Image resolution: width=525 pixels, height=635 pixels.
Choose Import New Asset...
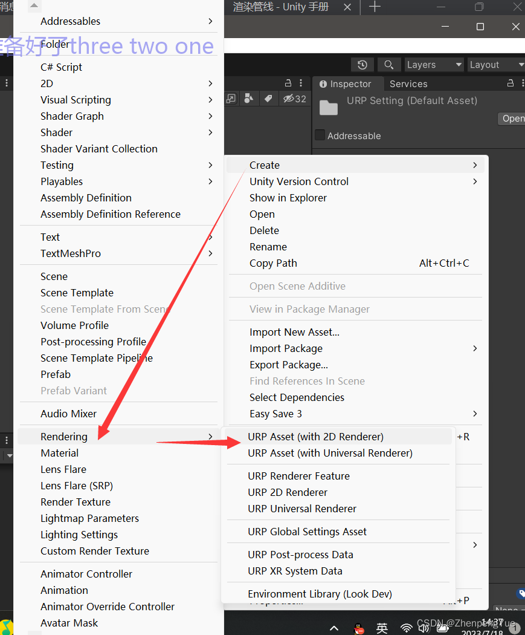pos(356,332)
